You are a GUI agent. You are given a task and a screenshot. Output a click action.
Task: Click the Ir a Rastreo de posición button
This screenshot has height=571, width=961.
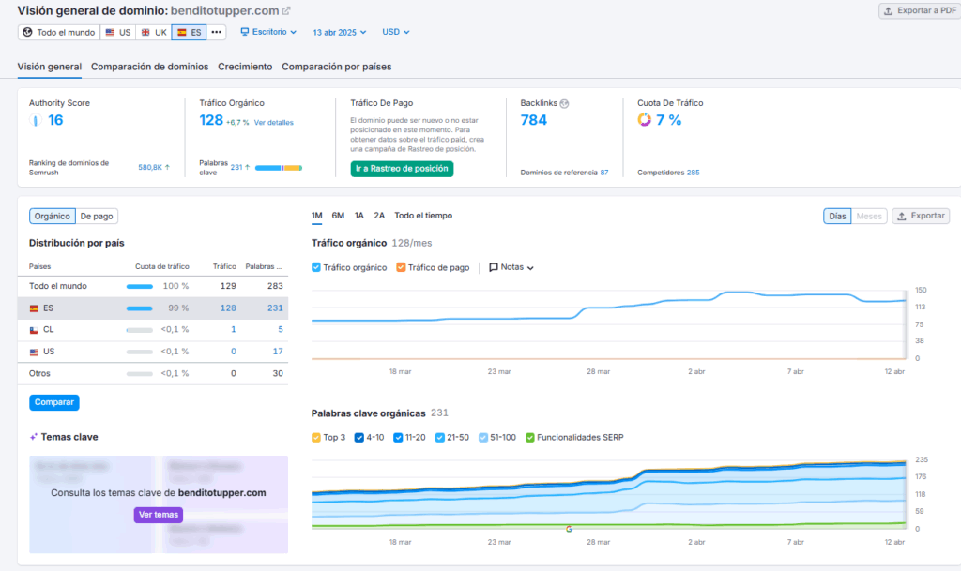(x=402, y=169)
